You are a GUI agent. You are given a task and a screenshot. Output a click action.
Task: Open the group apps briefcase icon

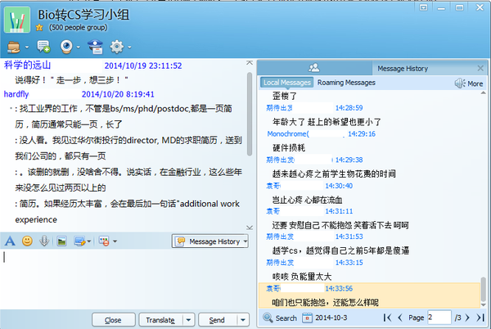[14, 47]
